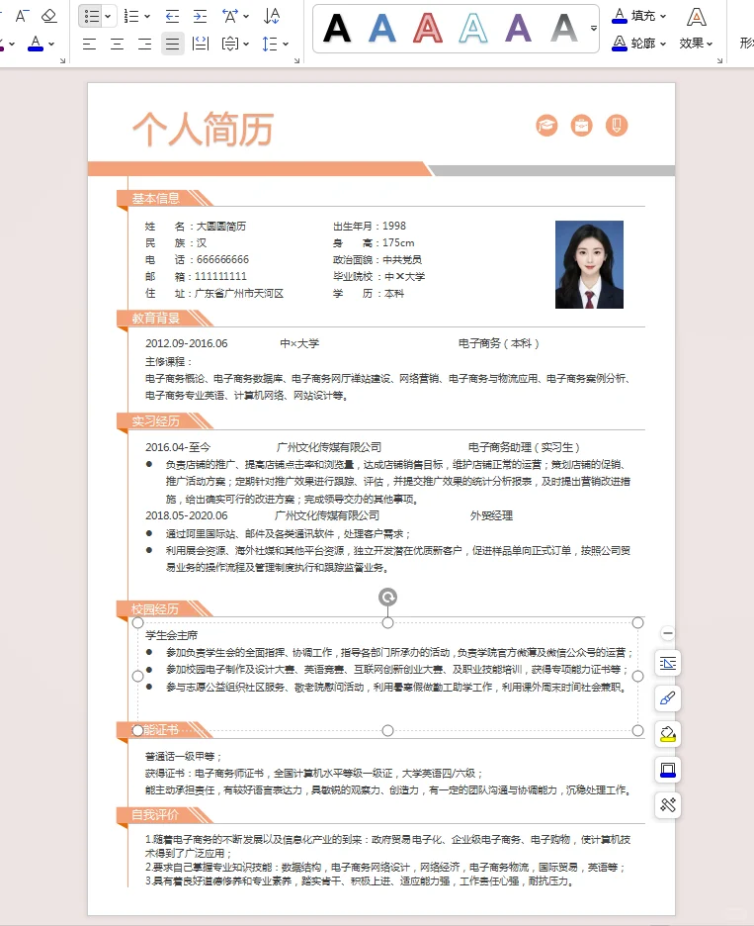This screenshot has height=926, width=754.
Task: Center align the text
Action: (117, 44)
